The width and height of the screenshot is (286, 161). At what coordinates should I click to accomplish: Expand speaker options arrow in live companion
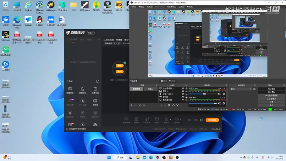[x=181, y=119]
